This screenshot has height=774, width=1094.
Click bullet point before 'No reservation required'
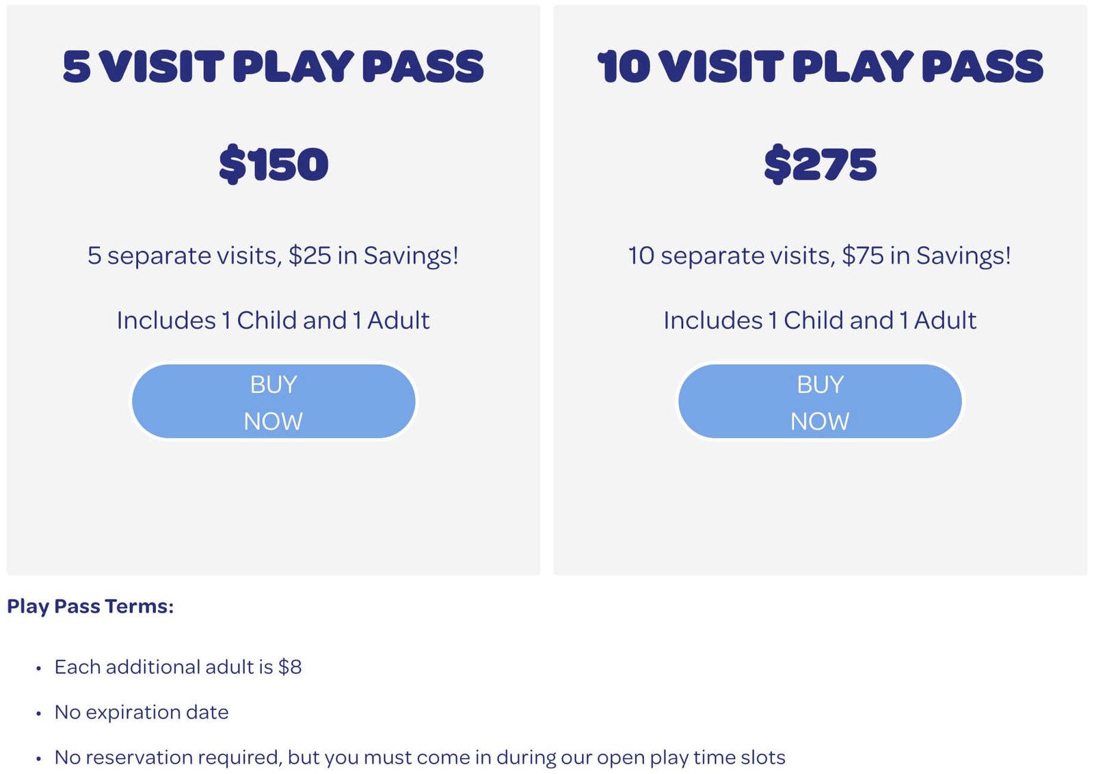[39, 758]
